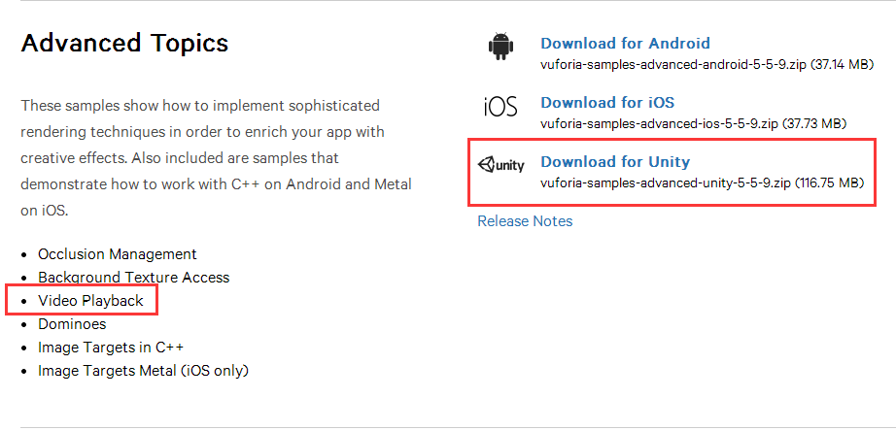The width and height of the screenshot is (896, 431).
Task: Open the Release Notes link
Action: tap(525, 221)
